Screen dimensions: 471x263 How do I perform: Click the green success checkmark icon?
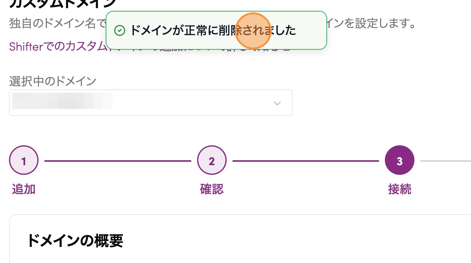[x=120, y=30]
